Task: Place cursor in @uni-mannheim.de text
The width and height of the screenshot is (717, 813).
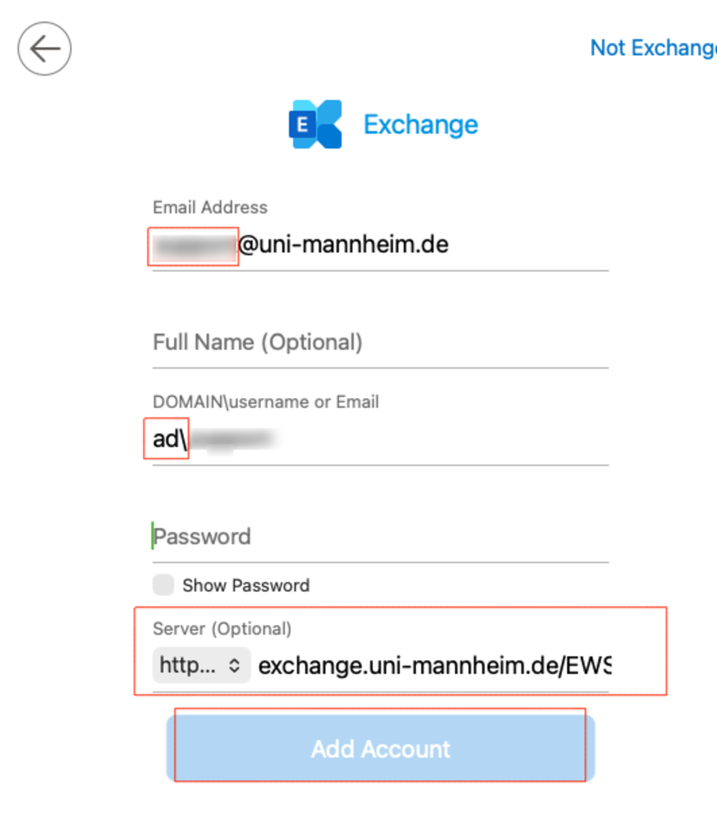Action: pos(344,245)
